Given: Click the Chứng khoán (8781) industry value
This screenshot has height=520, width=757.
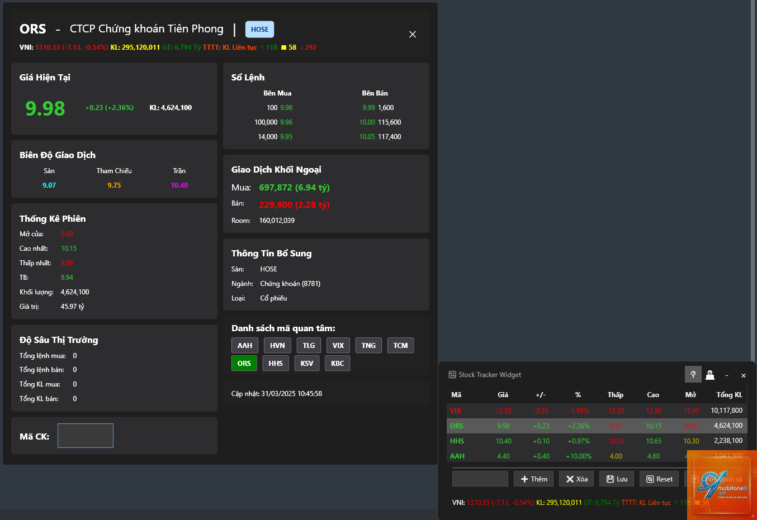Looking at the screenshot, I should click(290, 284).
